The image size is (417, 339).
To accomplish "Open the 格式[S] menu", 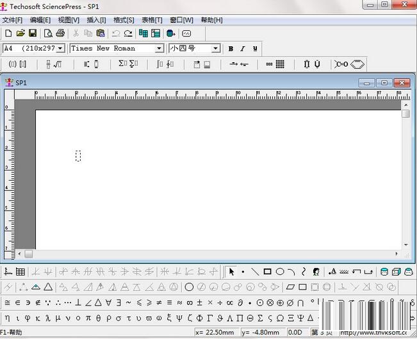I will (x=124, y=21).
